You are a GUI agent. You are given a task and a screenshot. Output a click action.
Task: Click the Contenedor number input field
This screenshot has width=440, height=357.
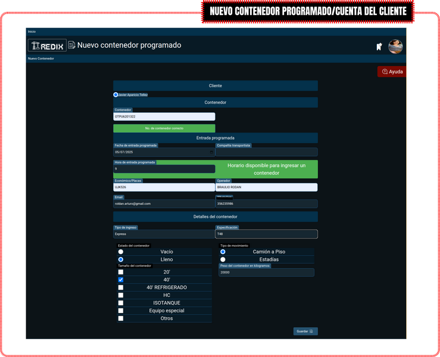(x=164, y=117)
